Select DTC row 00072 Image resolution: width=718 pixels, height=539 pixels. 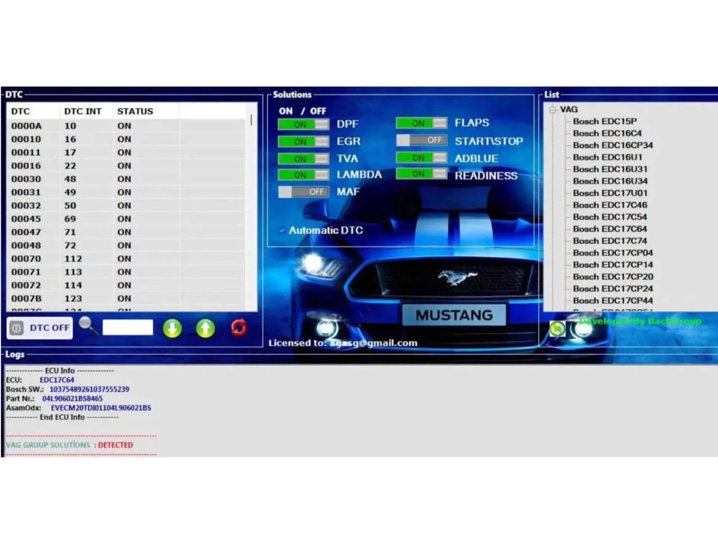(127, 285)
